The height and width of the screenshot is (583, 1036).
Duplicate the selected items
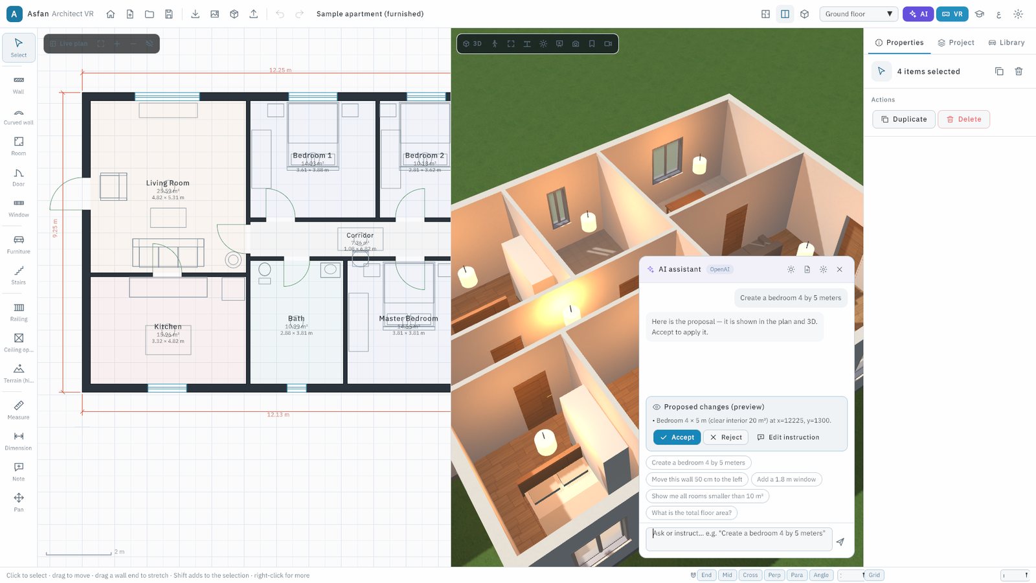[x=904, y=119]
